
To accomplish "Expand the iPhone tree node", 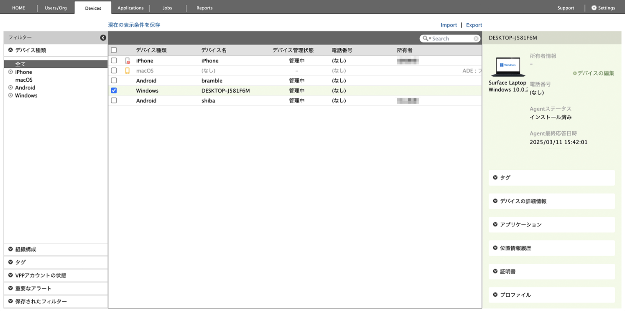I will pos(11,72).
